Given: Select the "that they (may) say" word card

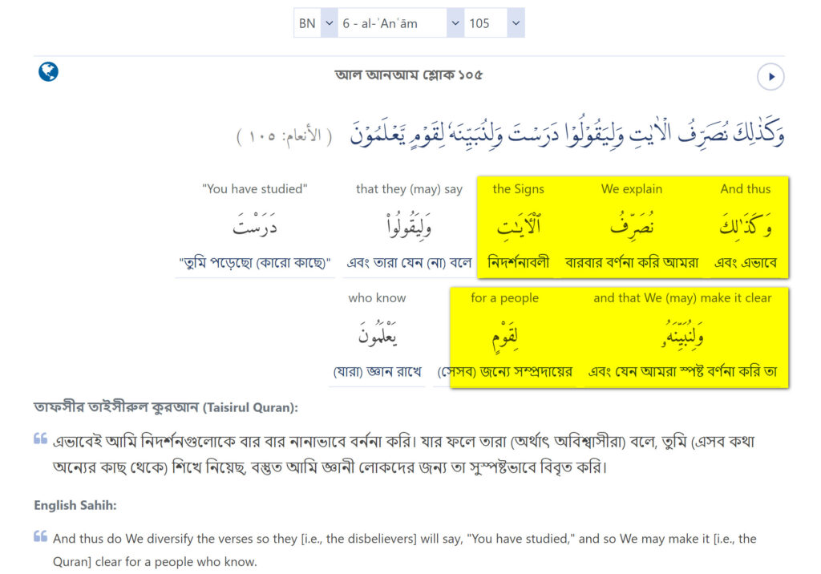Looking at the screenshot, I should 409,227.
